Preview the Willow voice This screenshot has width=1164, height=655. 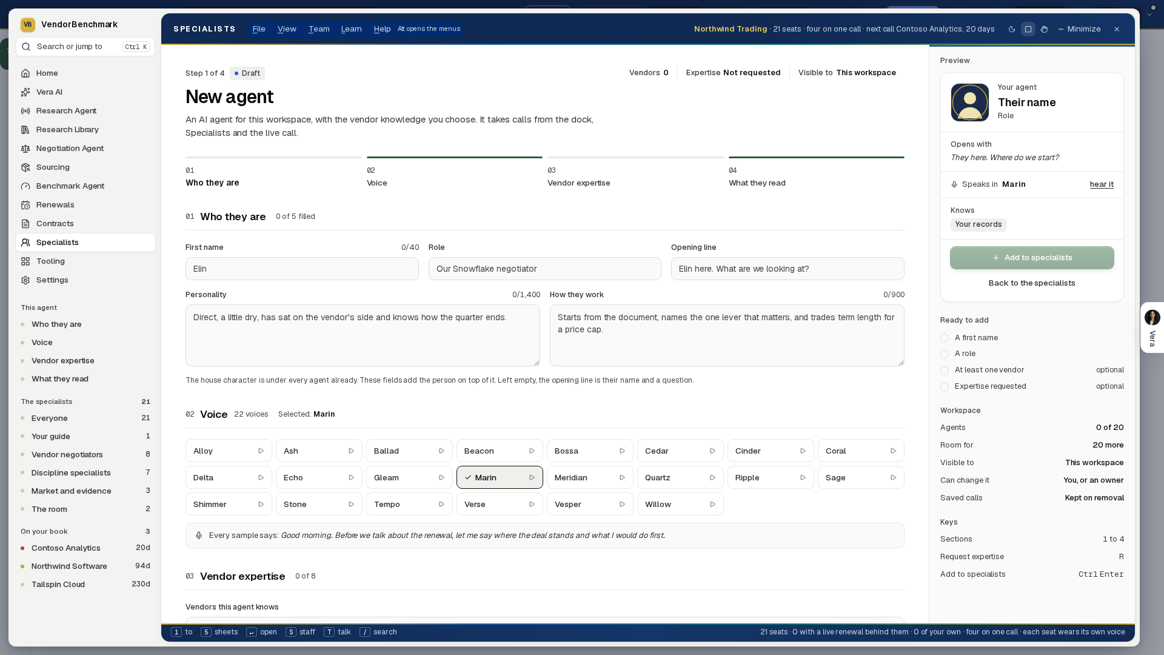[x=712, y=505]
